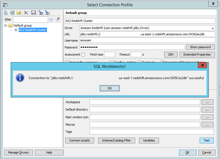
Task: Click the URL input field
Action: point(147,34)
